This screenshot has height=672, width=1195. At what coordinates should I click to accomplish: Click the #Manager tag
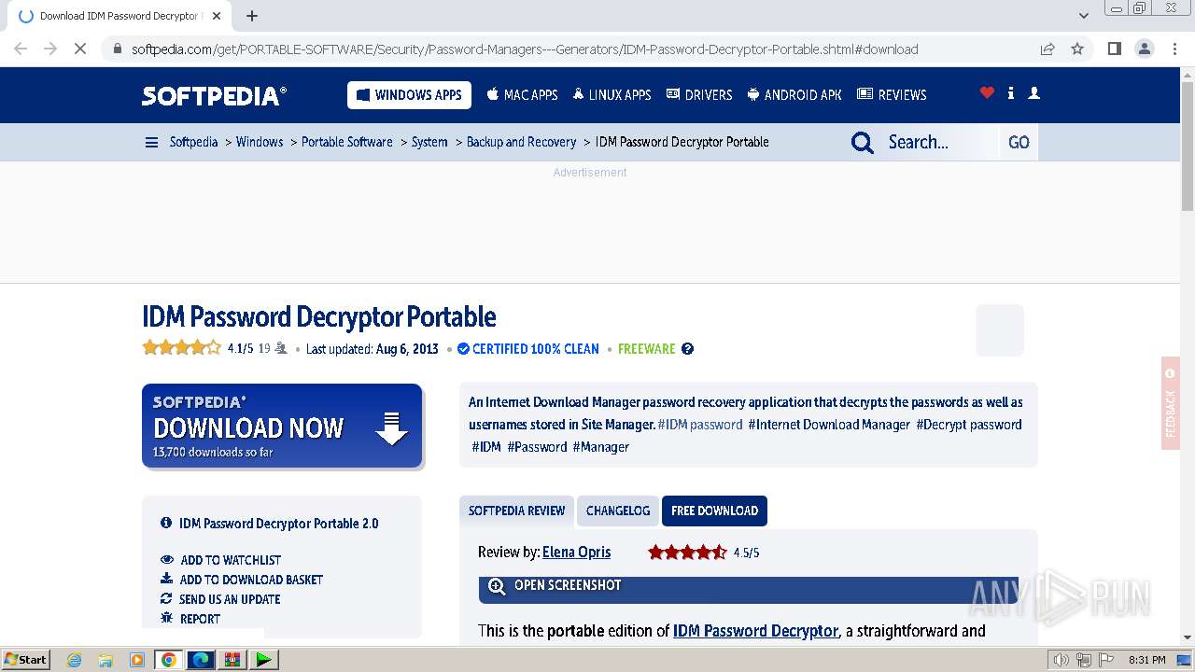(601, 447)
